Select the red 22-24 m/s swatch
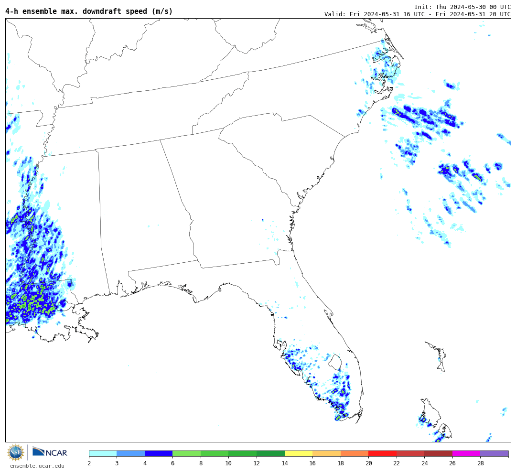This screenshot has width=516, height=472. [x=410, y=453]
